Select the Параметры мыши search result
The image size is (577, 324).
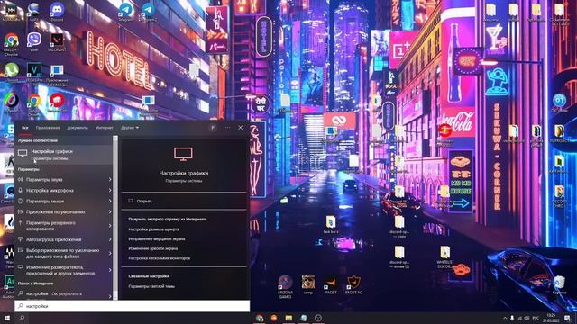point(45,201)
